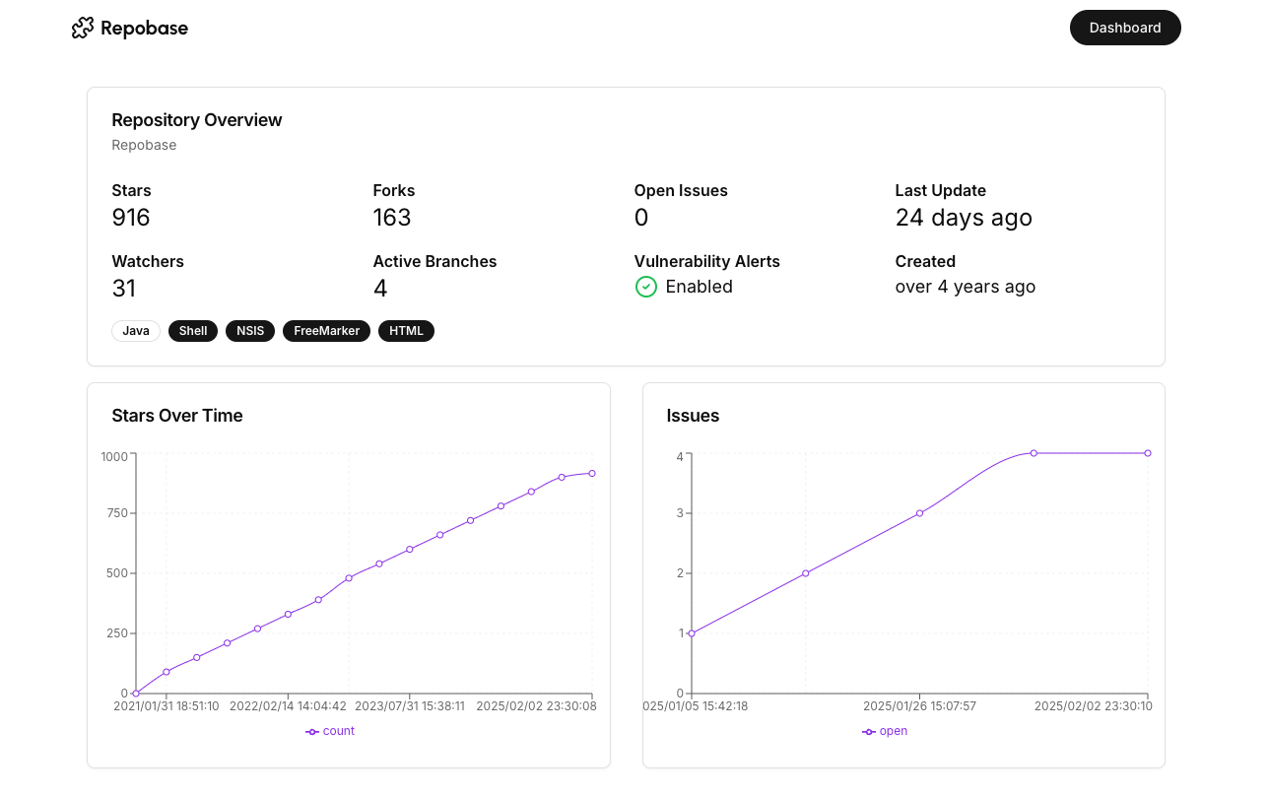Screen dimensions: 1268x796
Task: Select the FreeMarker language tag
Action: coord(326,331)
